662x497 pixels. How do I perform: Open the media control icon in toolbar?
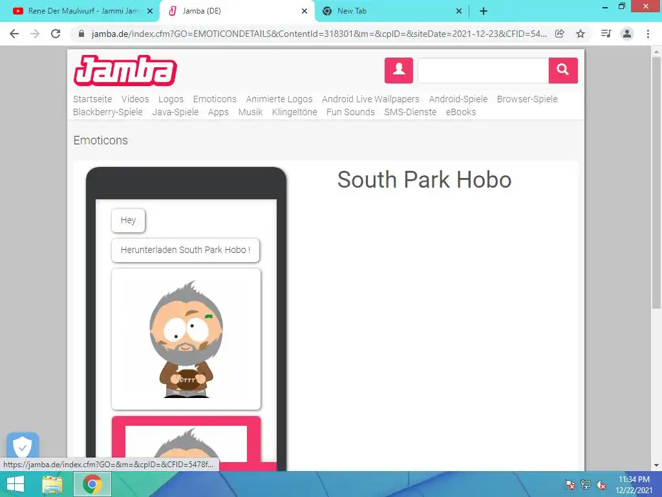click(606, 34)
